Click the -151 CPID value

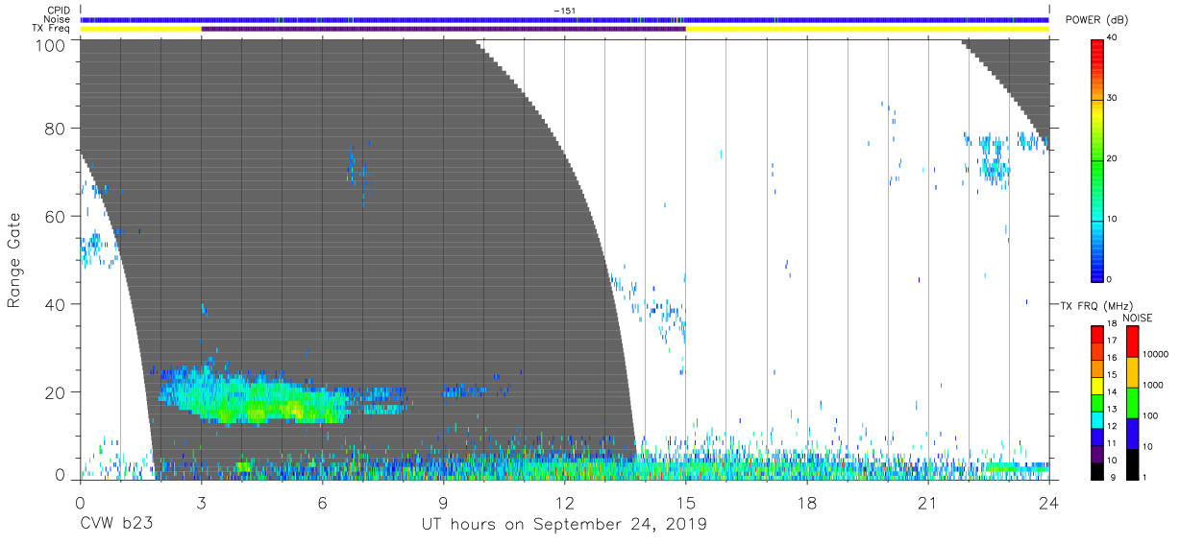564,11
